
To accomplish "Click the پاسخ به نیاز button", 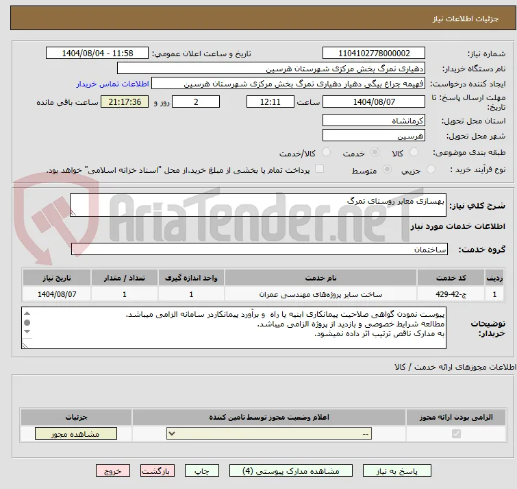I will click(396, 471).
